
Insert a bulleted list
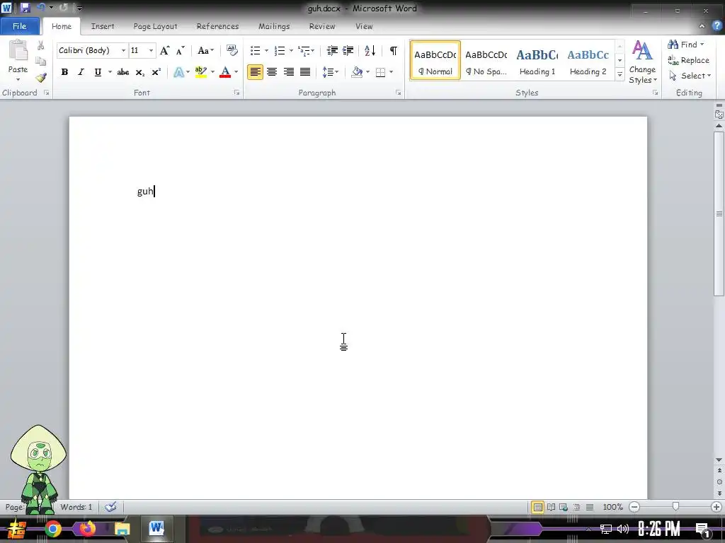255,50
